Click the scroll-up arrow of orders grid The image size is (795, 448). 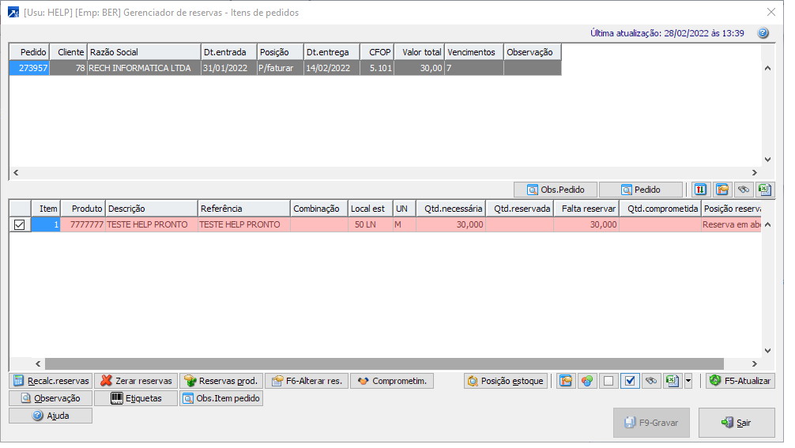767,68
